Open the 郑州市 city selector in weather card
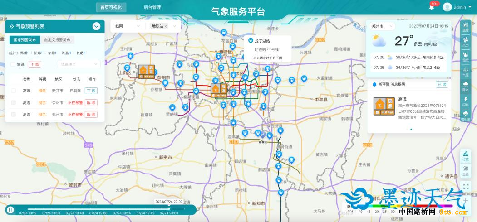 tap(382, 26)
